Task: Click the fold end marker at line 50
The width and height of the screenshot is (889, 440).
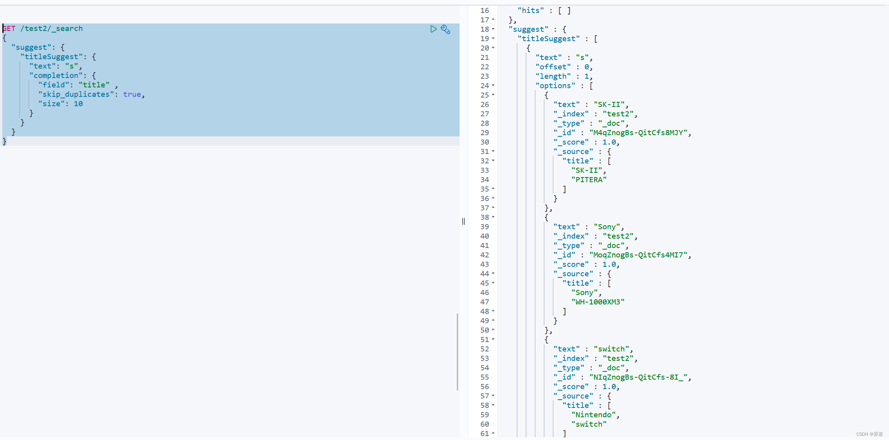Action: [x=493, y=330]
